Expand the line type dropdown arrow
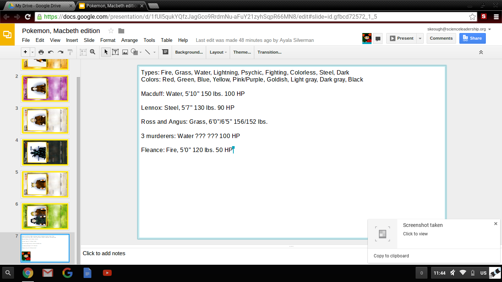This screenshot has height=282, width=502. click(154, 53)
